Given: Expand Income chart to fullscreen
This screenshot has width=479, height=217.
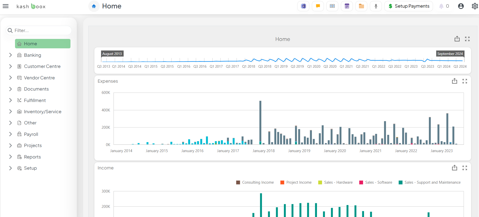Looking at the screenshot, I should (465, 168).
